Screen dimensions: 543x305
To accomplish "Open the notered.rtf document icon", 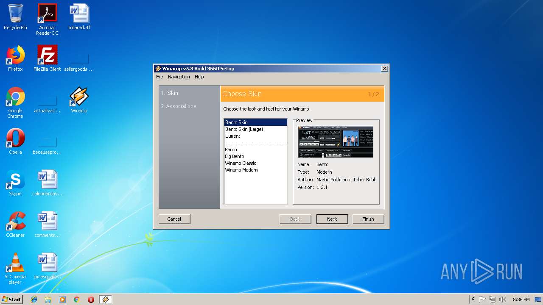I will click(79, 17).
